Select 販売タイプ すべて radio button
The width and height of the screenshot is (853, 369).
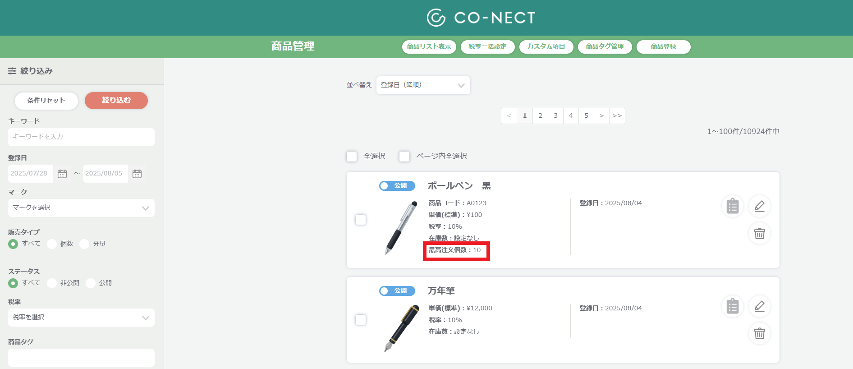13,244
